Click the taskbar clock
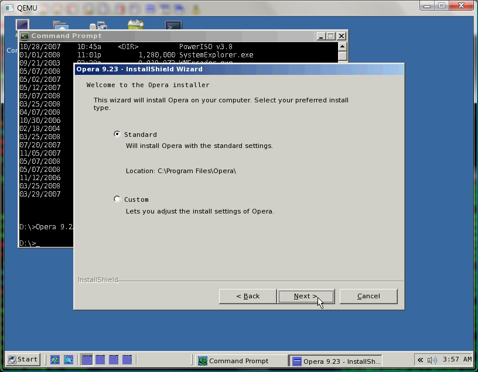 (457, 360)
